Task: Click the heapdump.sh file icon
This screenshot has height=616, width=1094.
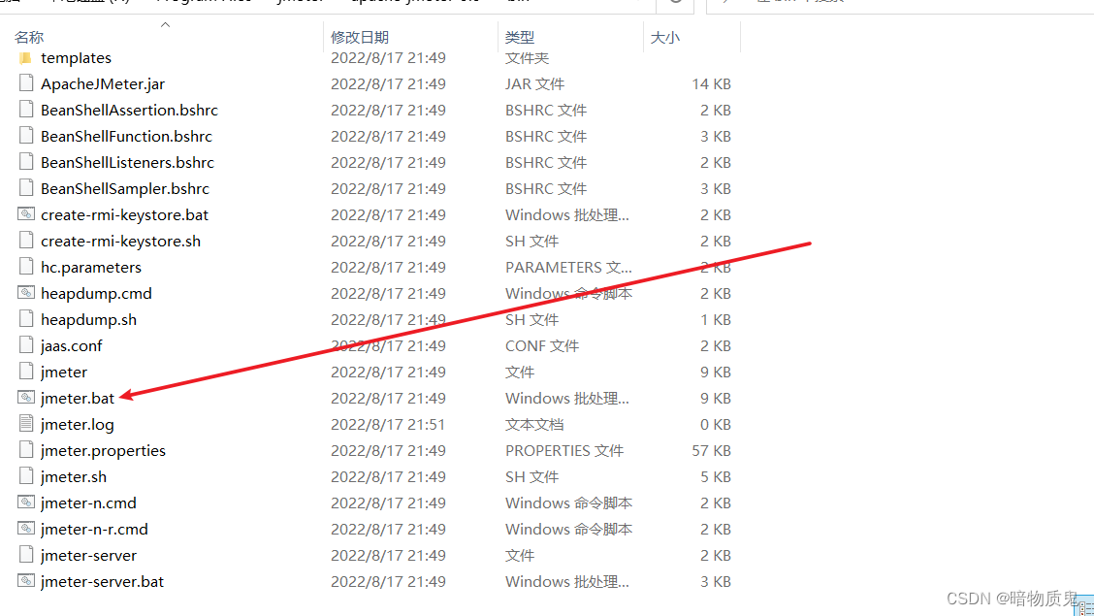Action: (26, 319)
